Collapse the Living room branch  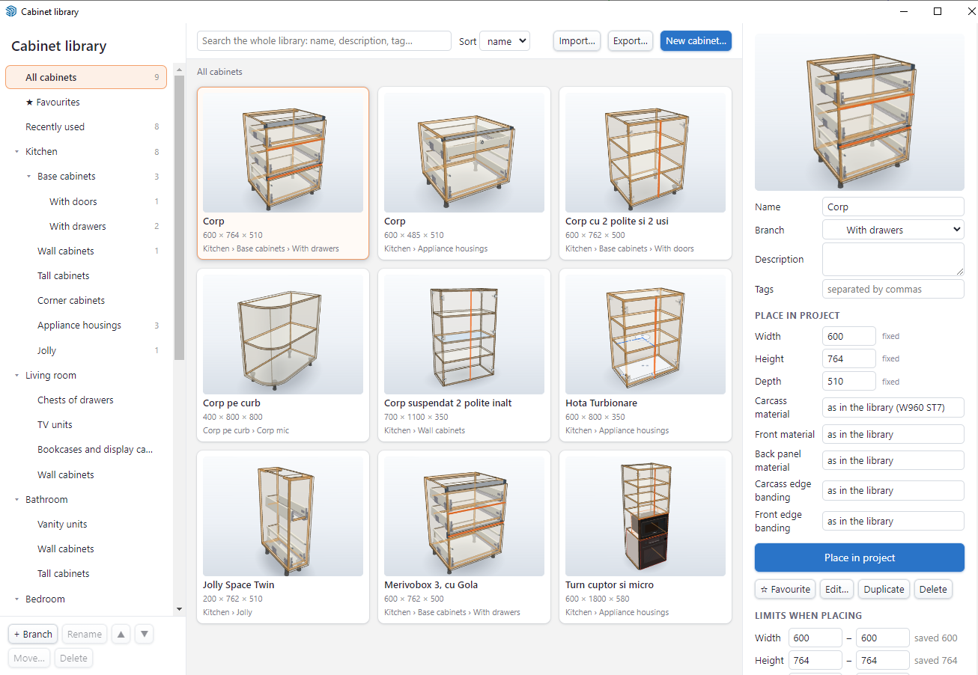point(16,376)
